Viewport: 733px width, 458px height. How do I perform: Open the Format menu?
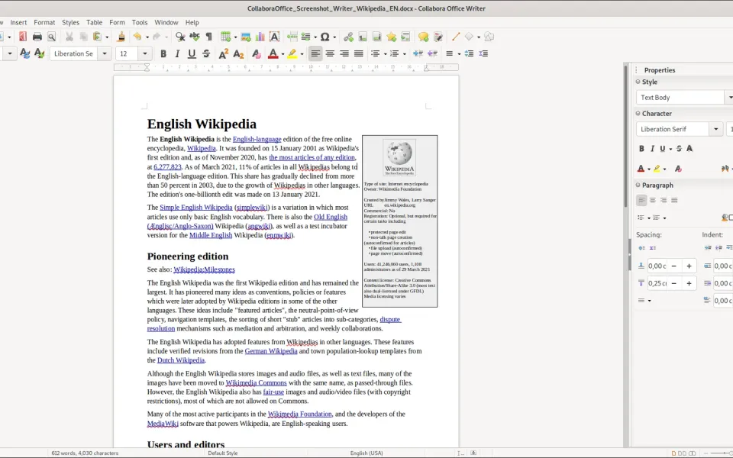[x=44, y=22]
